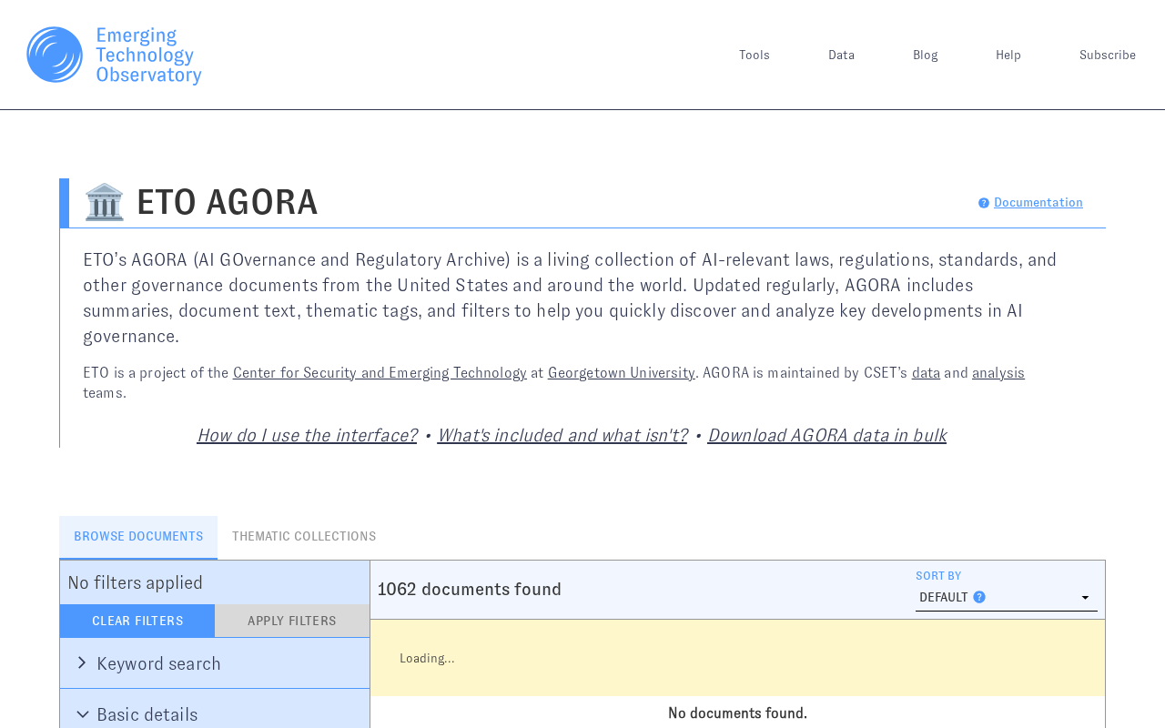This screenshot has width=1165, height=728.
Task: Click the ETO AGORA building icon
Action: pyautogui.click(x=105, y=202)
